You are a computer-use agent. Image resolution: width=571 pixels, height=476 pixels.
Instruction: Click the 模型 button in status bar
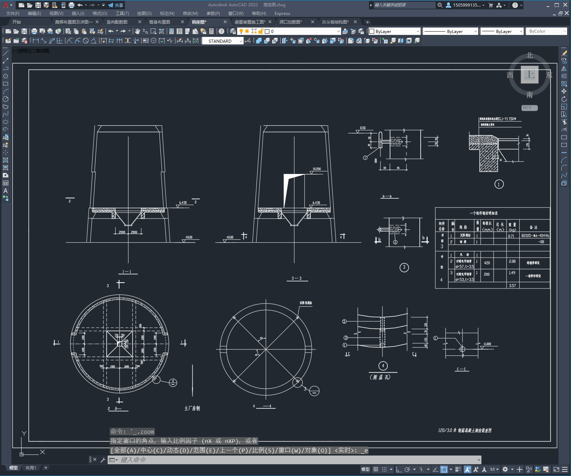[365, 469]
